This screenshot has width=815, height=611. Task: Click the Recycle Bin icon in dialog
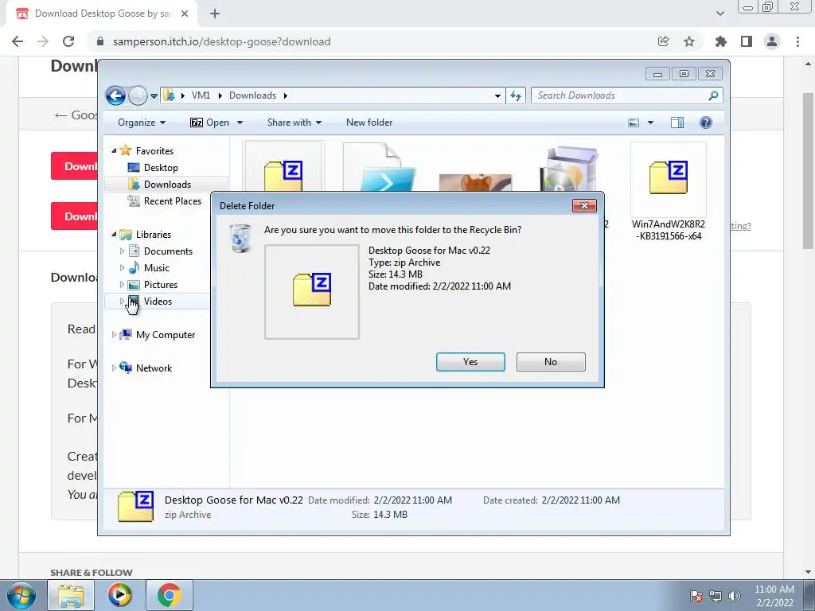(x=240, y=239)
